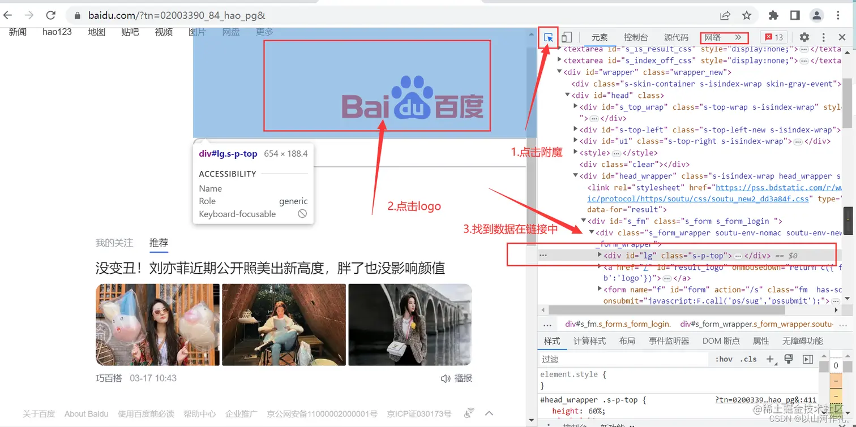Viewport: 856px width, 427px height.
Task: Expand the textarea s_is_result_css node
Action: (558, 49)
